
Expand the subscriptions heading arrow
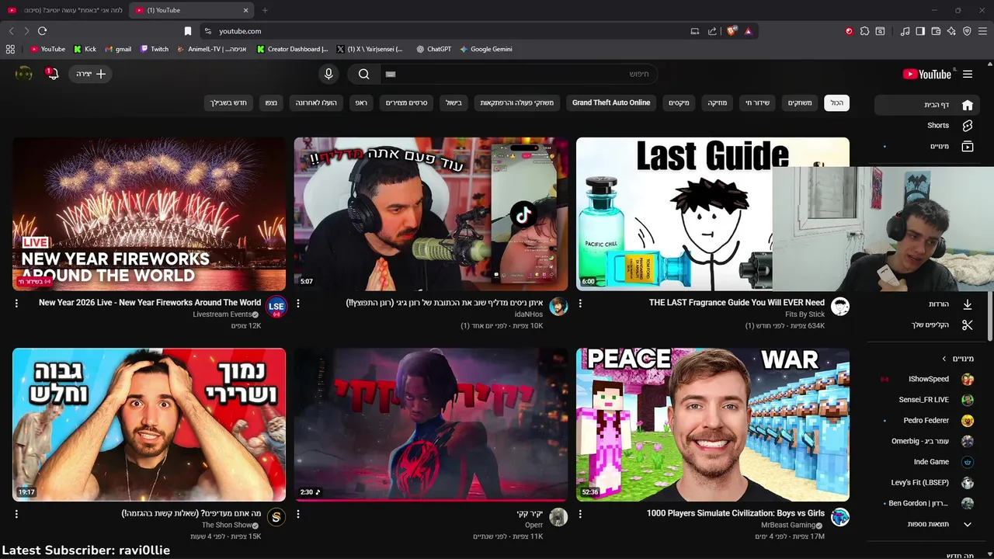[944, 359]
